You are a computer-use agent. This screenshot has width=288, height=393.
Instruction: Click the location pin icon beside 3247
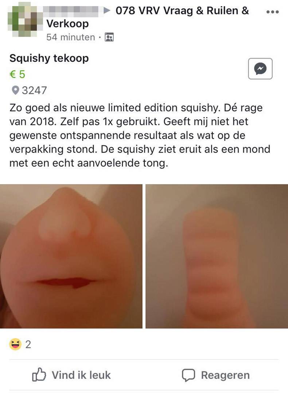pos(15,90)
